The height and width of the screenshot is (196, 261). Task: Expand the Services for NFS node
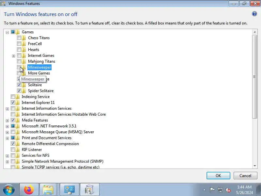tap(7, 156)
